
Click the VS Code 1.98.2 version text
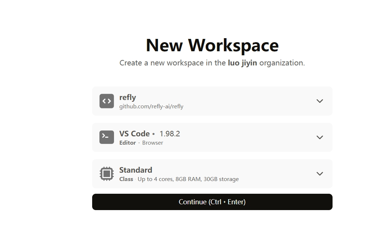click(x=170, y=134)
